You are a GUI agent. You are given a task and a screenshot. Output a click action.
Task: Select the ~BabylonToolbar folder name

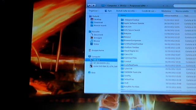(x=132, y=20)
